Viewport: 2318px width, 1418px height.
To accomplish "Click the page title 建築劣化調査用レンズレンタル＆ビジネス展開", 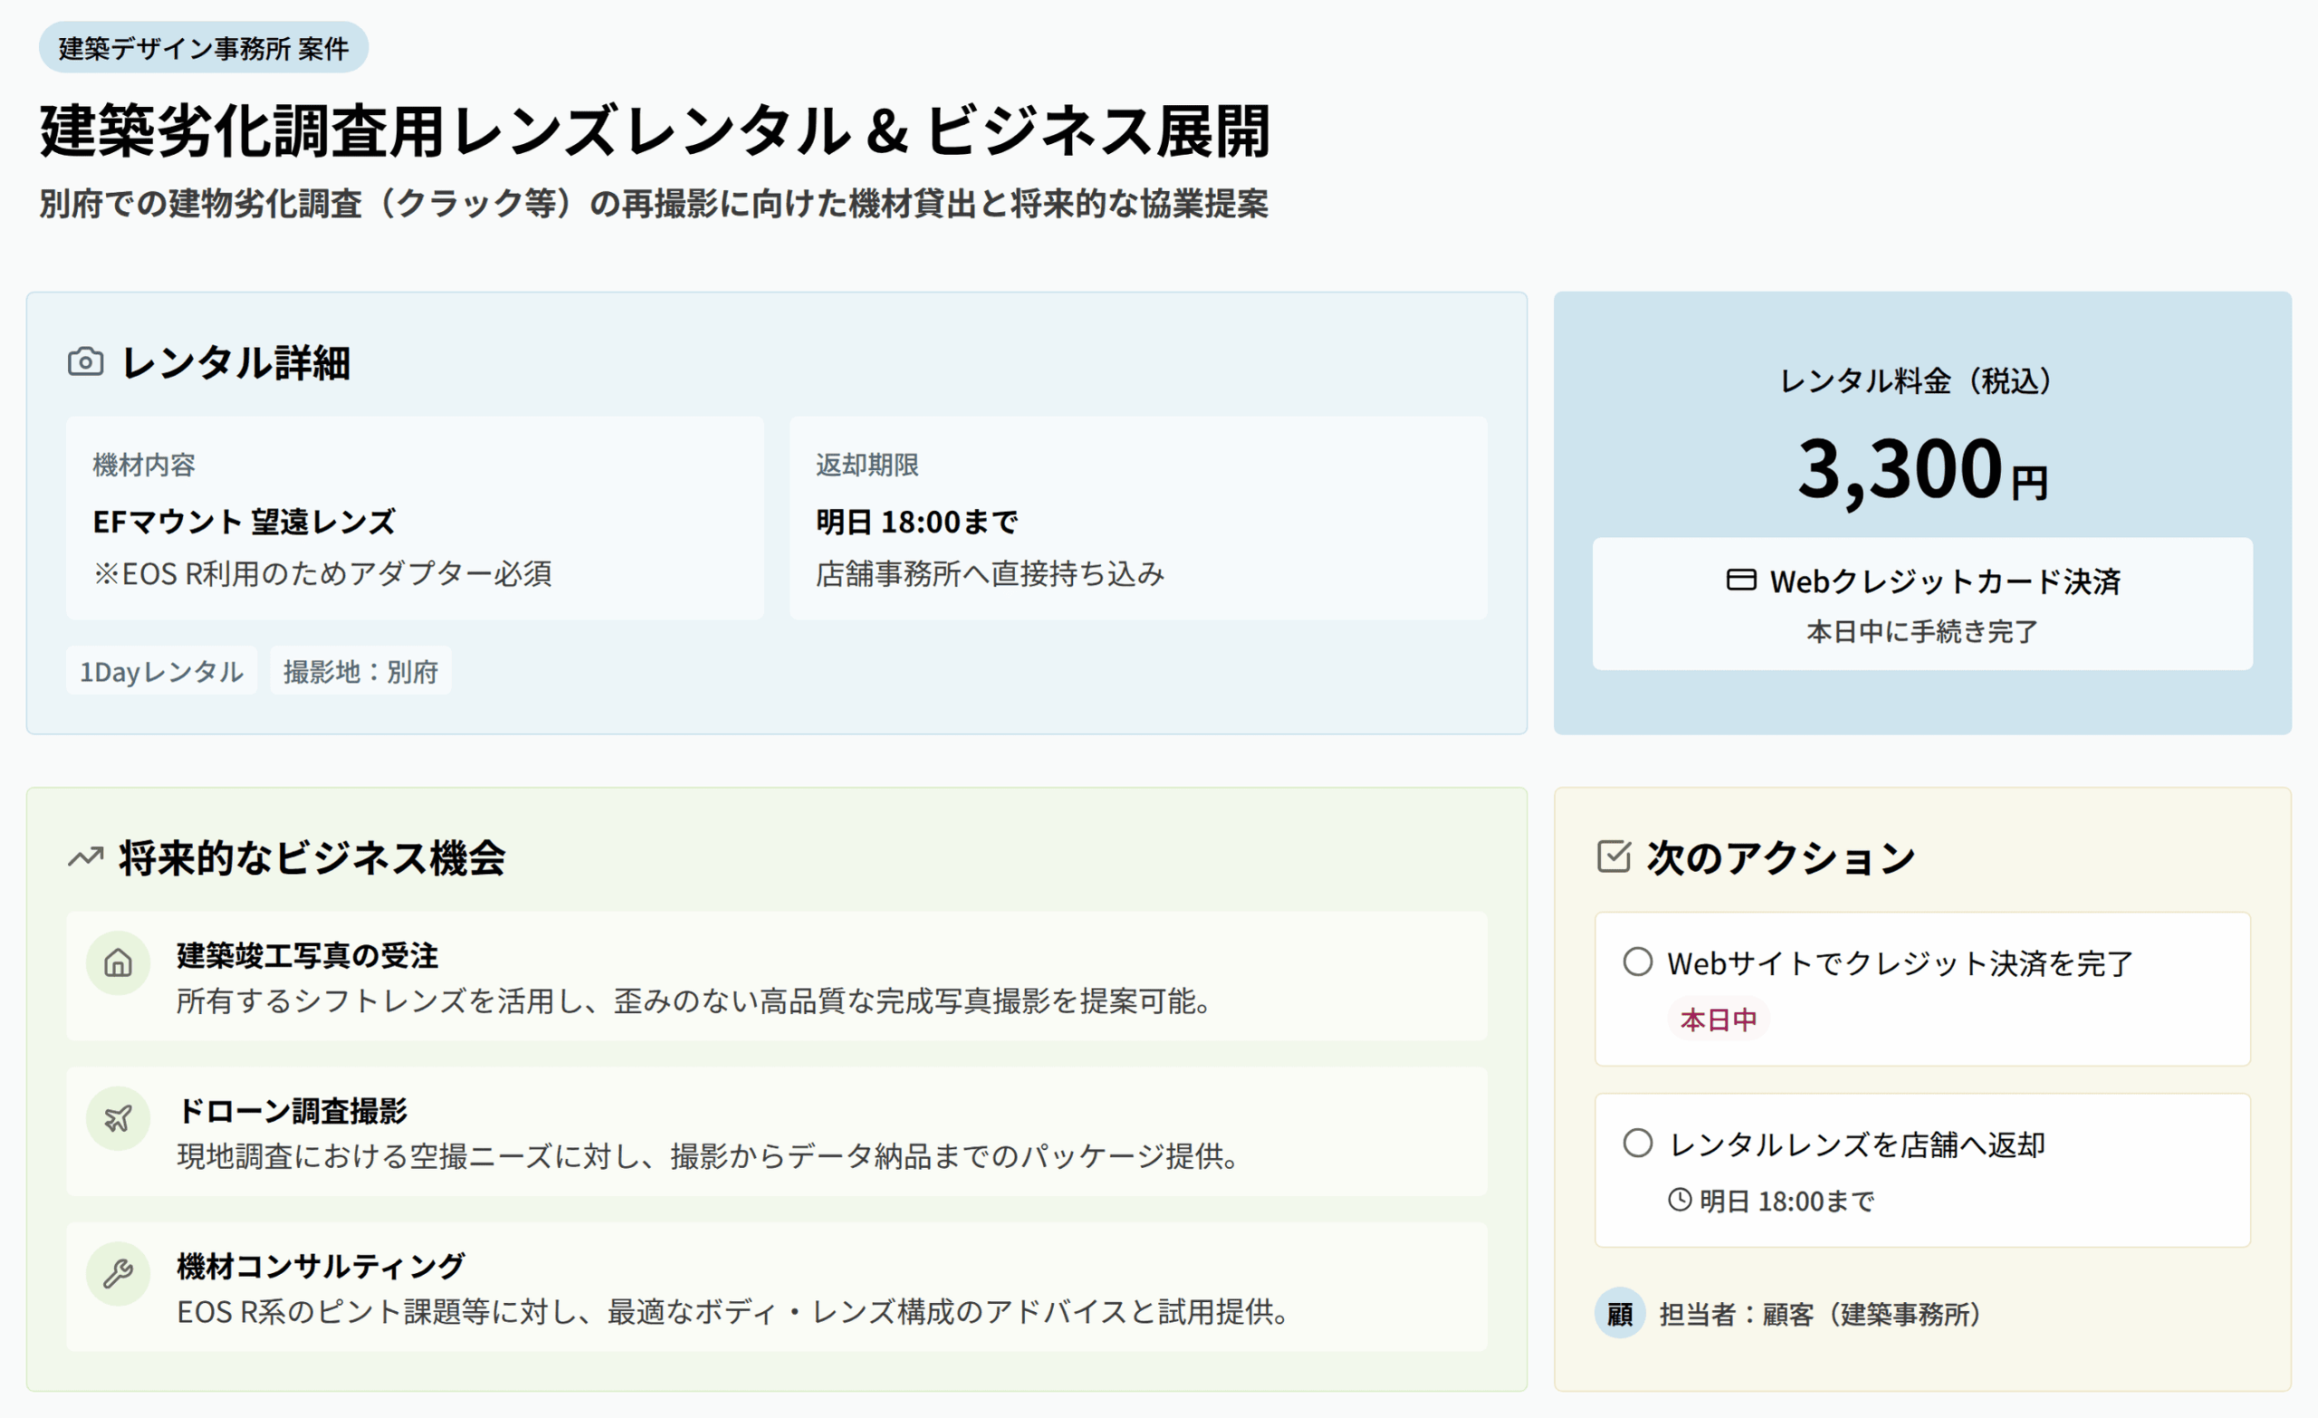I will tap(655, 130).
